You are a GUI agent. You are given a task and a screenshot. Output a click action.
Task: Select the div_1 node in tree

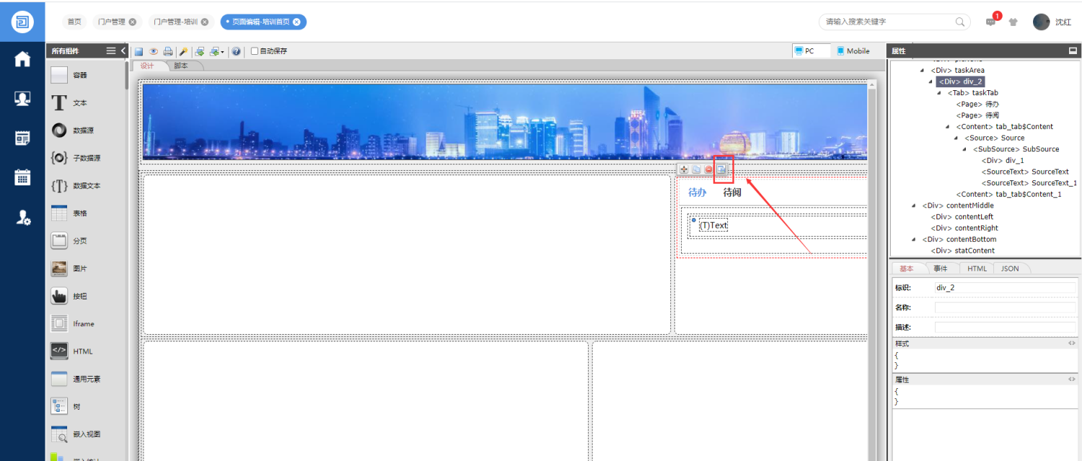1003,160
